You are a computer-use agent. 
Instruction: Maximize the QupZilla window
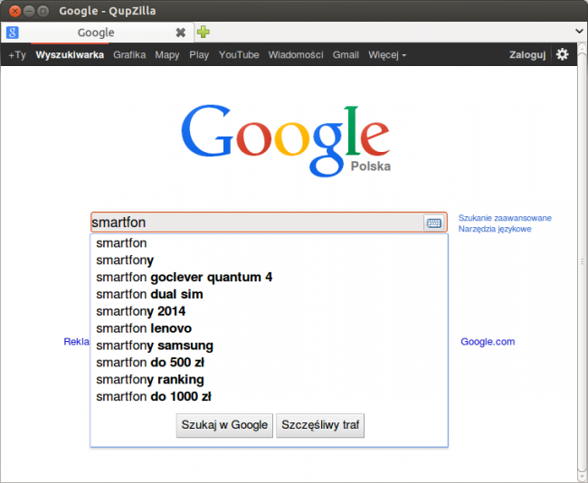[x=43, y=11]
